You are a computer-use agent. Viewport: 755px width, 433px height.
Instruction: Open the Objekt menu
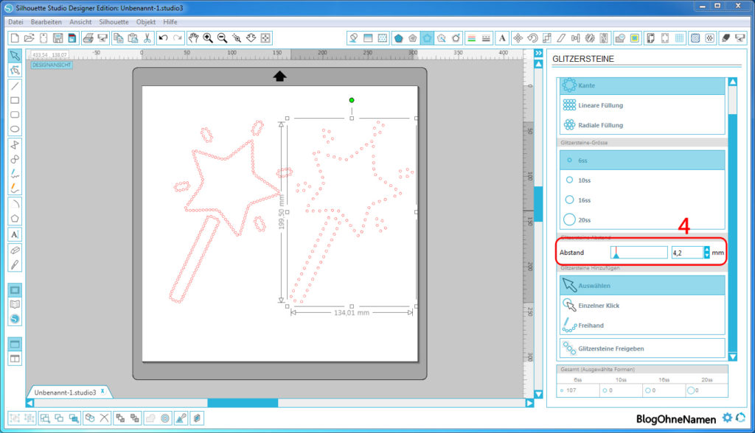tap(146, 22)
